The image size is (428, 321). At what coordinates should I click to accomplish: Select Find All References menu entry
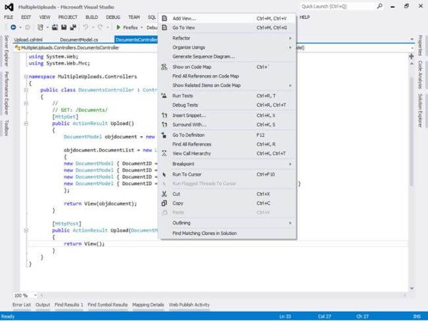click(x=228, y=144)
